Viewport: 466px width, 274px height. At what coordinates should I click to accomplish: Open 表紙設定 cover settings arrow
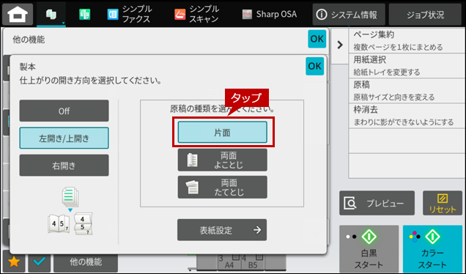pyautogui.click(x=222, y=230)
